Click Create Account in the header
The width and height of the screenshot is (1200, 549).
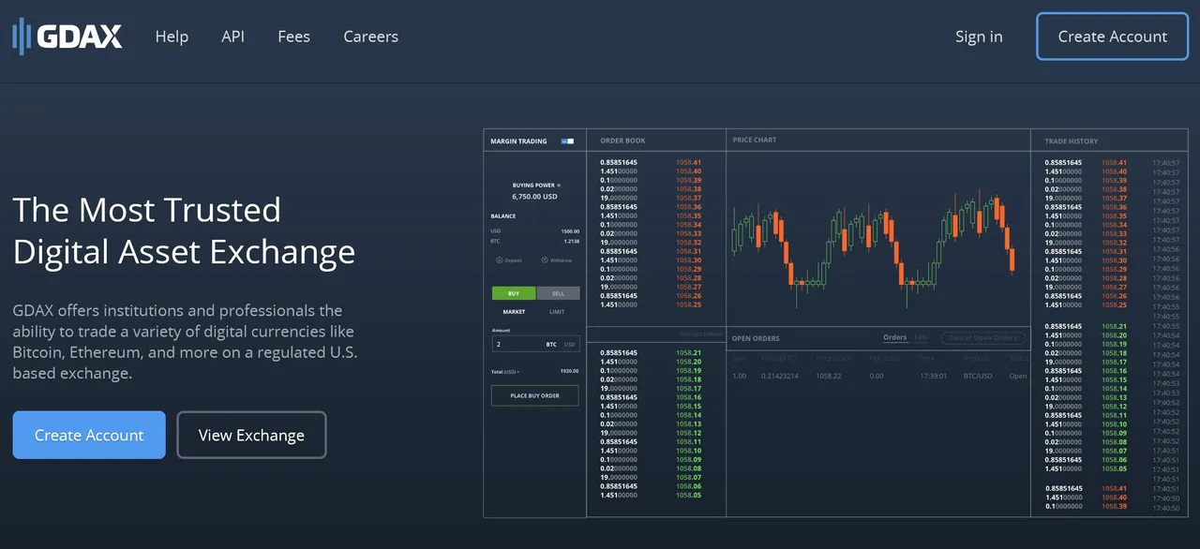pos(1112,37)
